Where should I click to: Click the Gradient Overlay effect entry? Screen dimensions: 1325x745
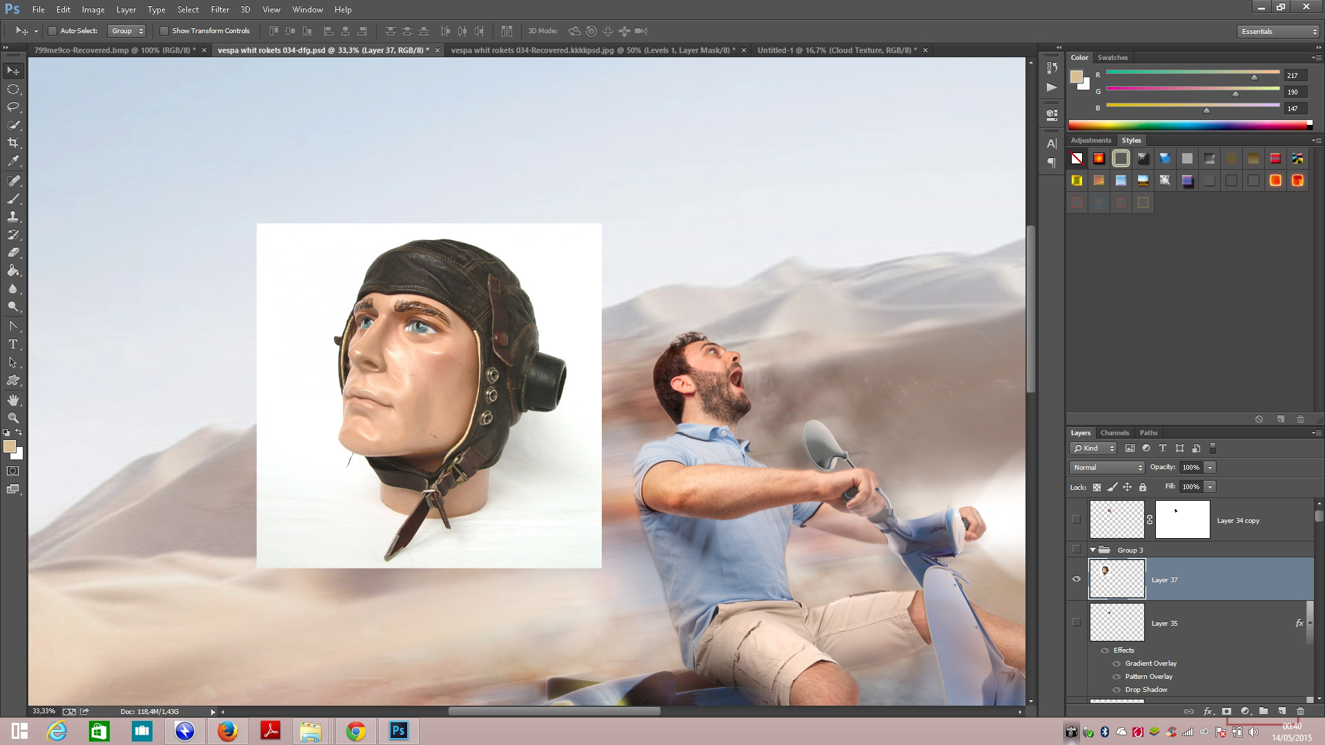tap(1150, 664)
